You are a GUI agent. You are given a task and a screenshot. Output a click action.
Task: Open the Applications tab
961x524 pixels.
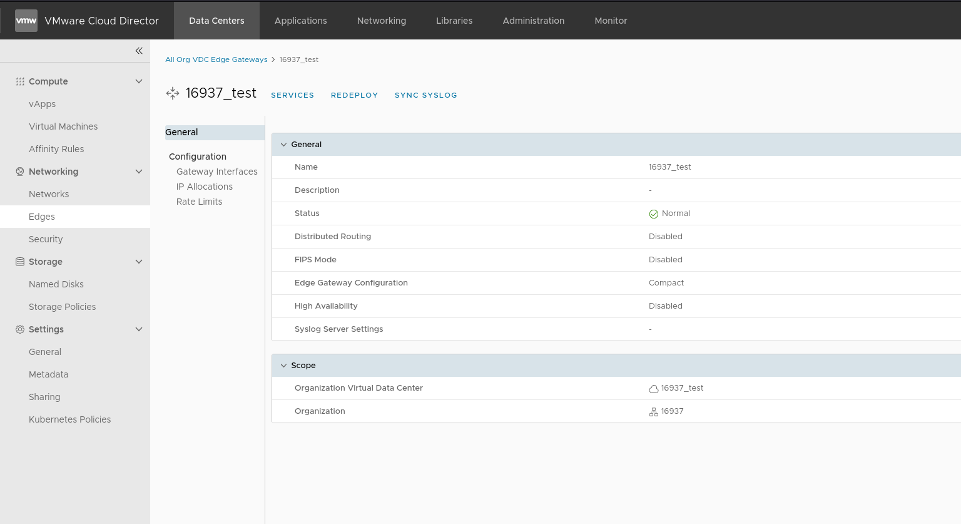300,21
